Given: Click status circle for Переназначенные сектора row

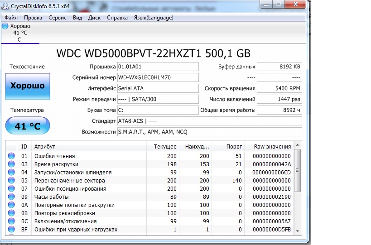Looking at the screenshot, I should tap(11, 180).
